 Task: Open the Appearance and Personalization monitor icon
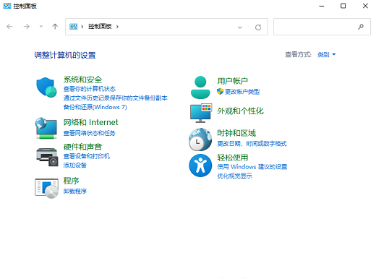pyautogui.click(x=201, y=113)
